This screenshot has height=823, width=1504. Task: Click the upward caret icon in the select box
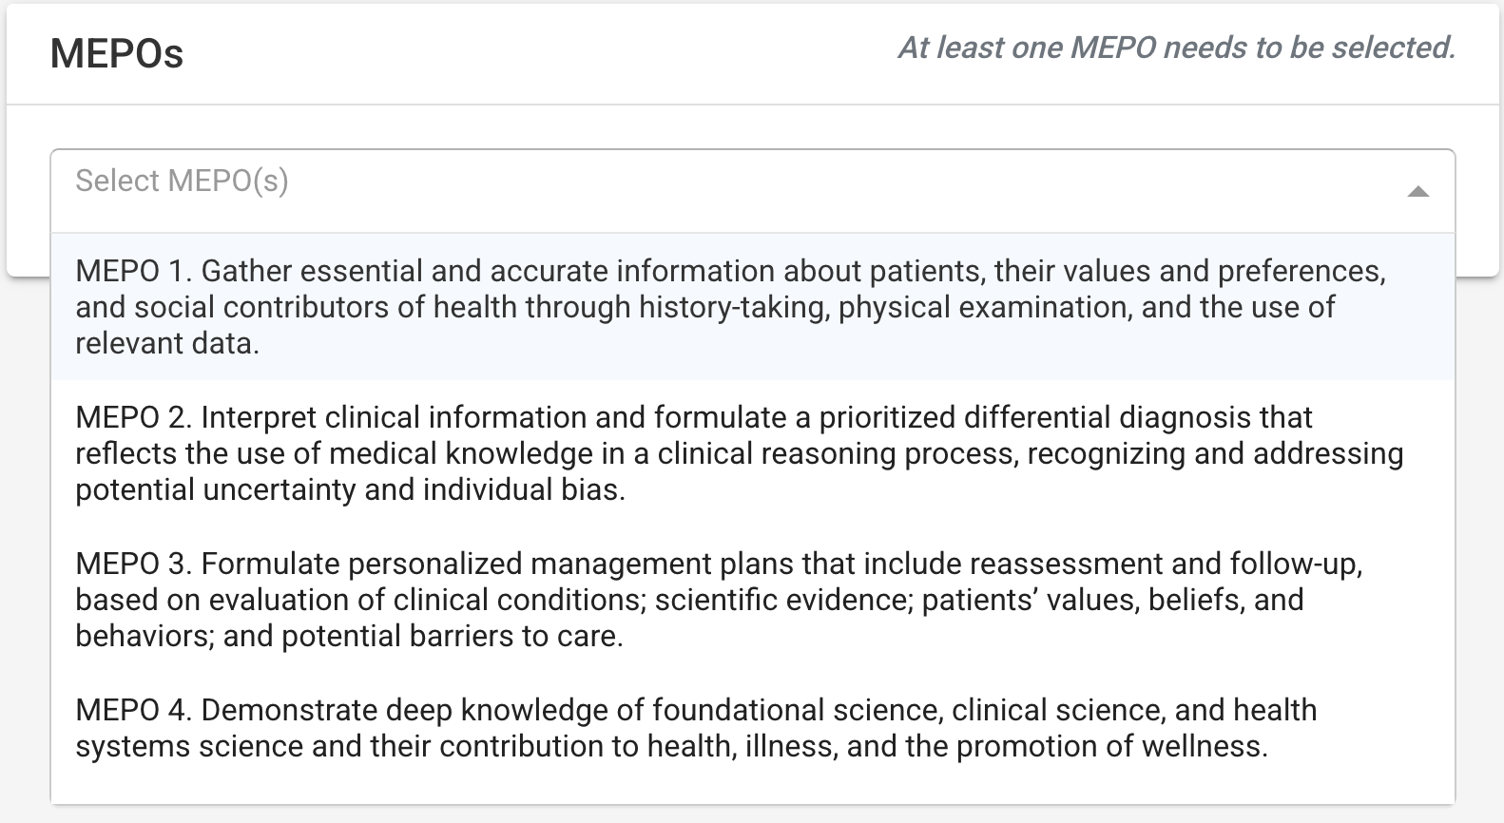tap(1417, 192)
